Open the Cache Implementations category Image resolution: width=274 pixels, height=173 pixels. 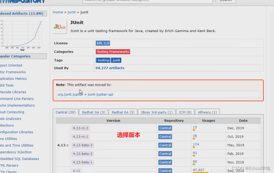tap(17, 105)
